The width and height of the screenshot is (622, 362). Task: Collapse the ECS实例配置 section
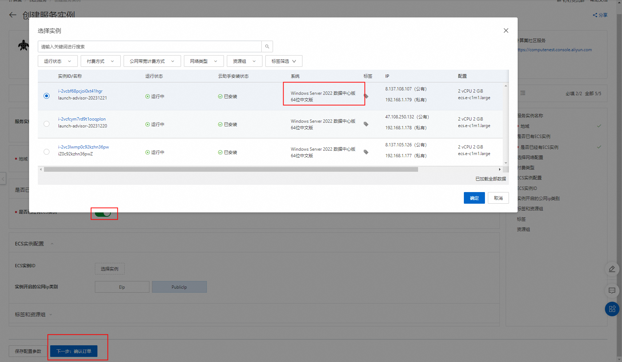(52, 244)
